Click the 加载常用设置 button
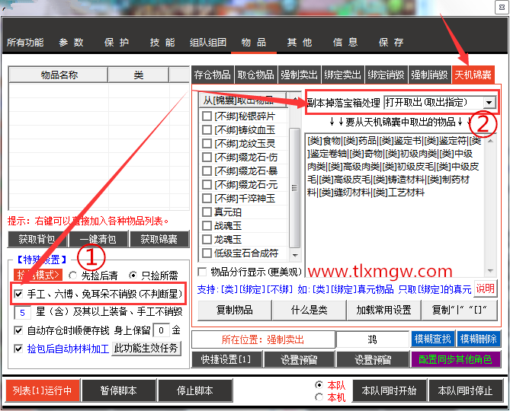Screen dimensions: 510x411 tap(384, 310)
